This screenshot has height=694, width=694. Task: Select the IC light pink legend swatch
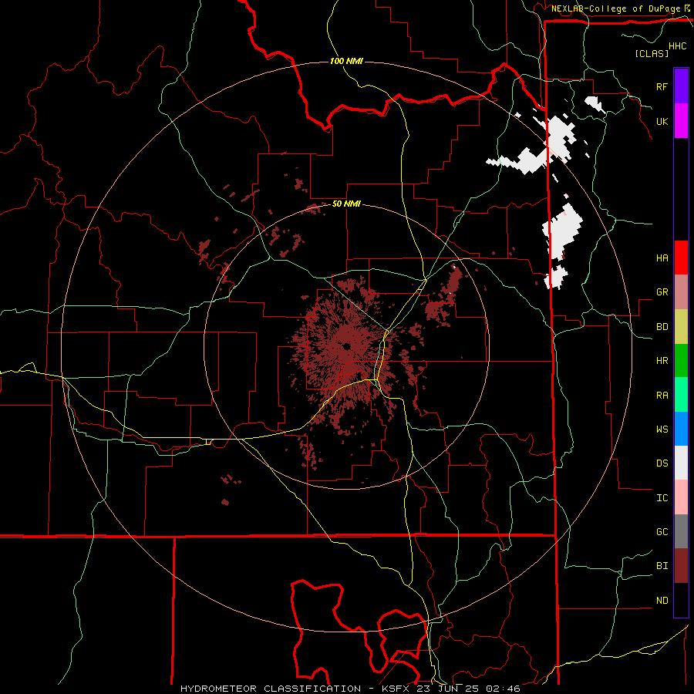pyautogui.click(x=681, y=497)
